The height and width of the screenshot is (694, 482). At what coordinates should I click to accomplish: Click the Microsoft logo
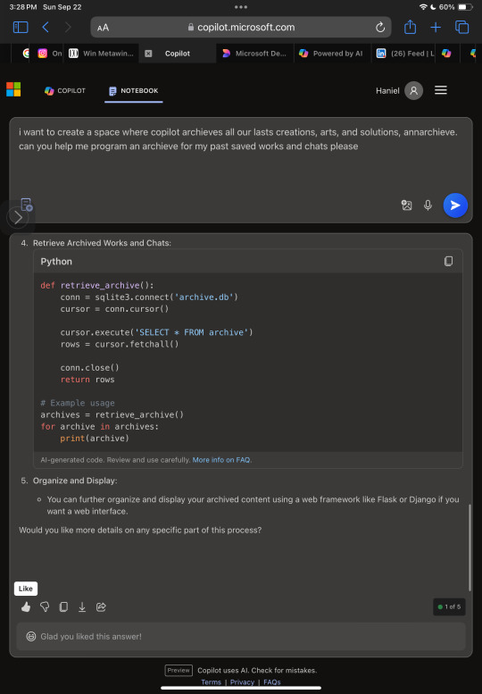tap(13, 89)
